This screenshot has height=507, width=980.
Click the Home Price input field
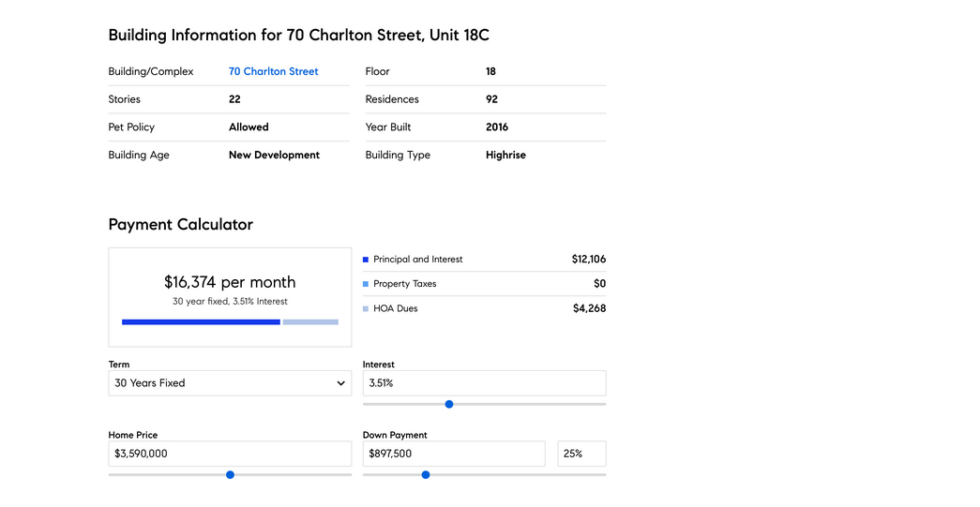point(230,454)
